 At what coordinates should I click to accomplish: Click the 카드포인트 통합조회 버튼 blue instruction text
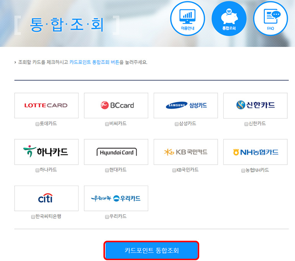[x=94, y=62]
